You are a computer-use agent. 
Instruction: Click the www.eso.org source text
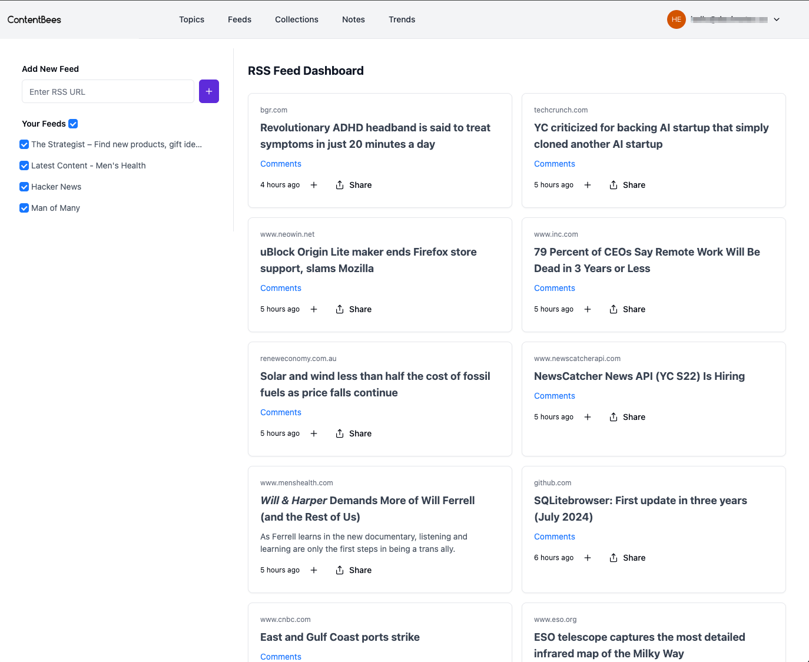click(555, 620)
